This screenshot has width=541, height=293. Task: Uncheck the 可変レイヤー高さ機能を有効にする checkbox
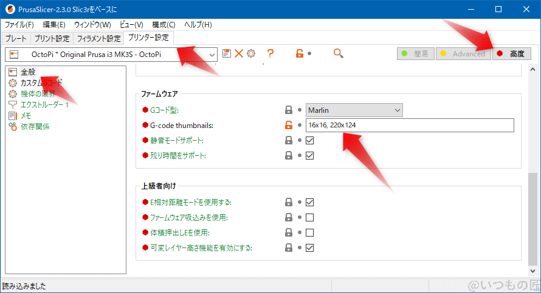tap(310, 248)
